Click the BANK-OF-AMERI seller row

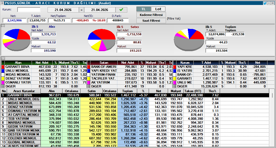click(130, 67)
